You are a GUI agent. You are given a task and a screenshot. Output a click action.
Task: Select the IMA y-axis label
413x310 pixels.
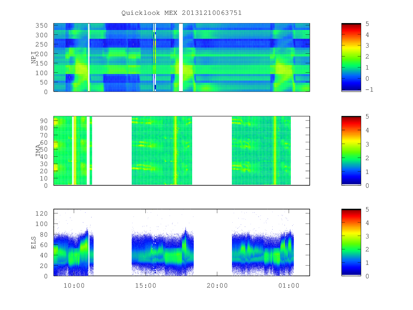click(38, 151)
